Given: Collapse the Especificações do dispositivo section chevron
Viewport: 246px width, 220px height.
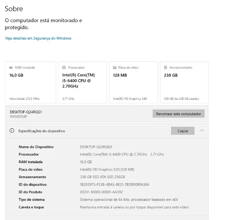Looking at the screenshot, I should coord(202,131).
